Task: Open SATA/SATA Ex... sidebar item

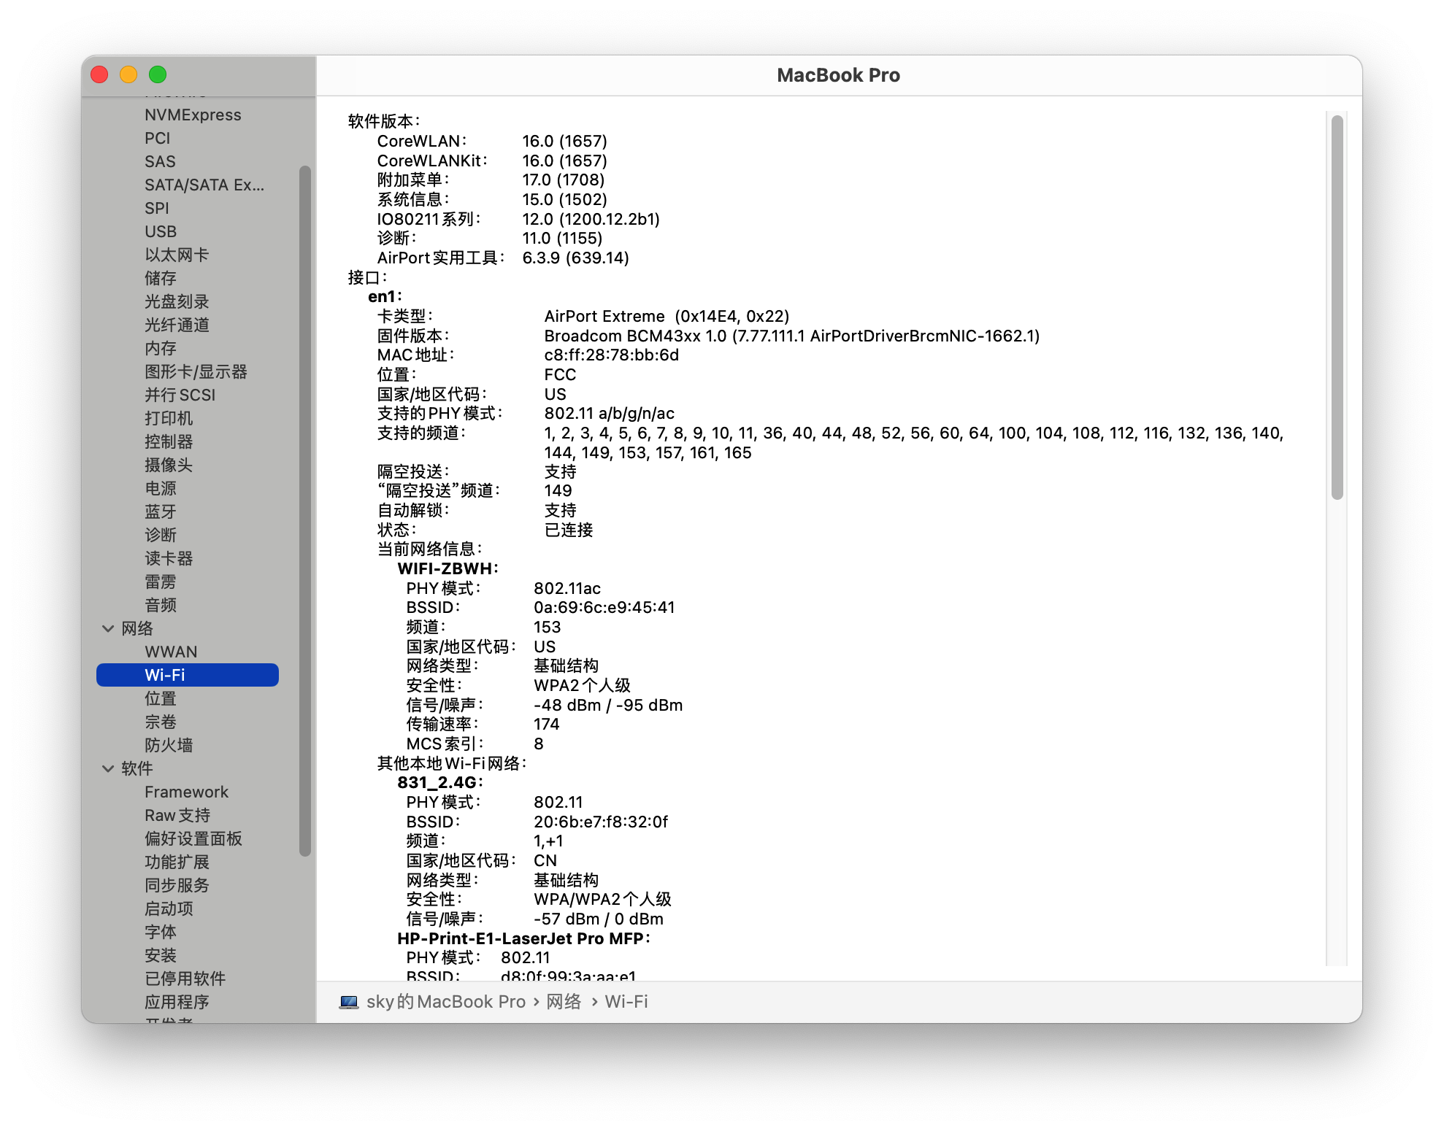Action: click(204, 185)
